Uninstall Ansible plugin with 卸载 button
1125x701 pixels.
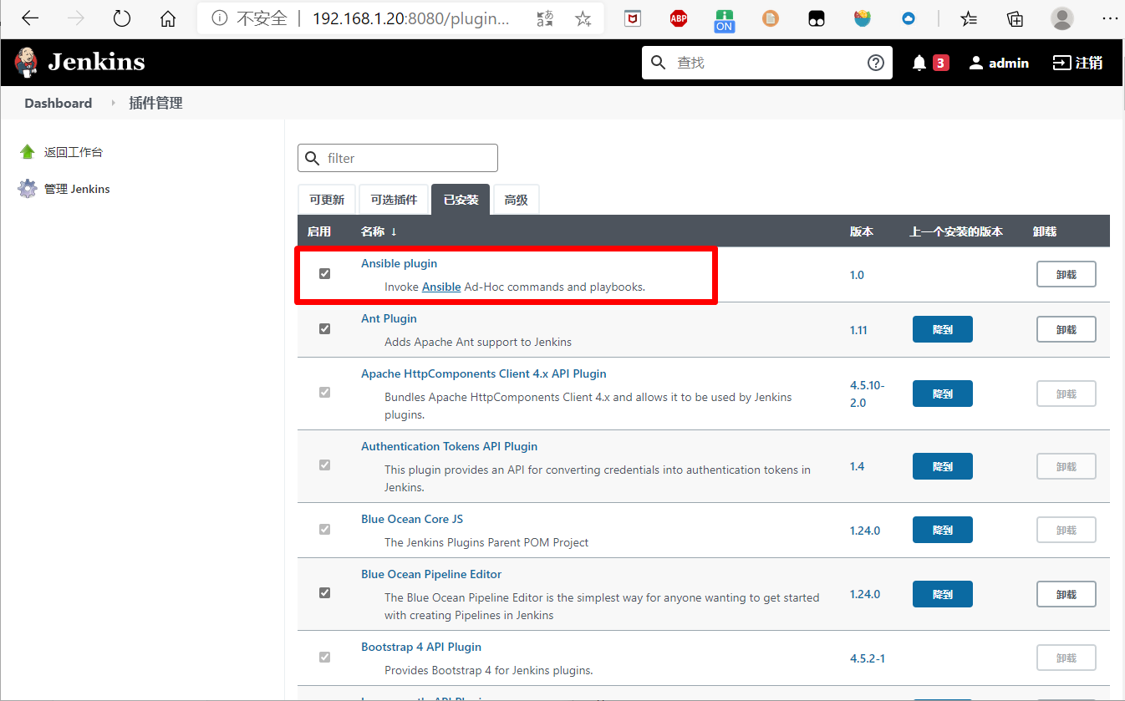1066,274
